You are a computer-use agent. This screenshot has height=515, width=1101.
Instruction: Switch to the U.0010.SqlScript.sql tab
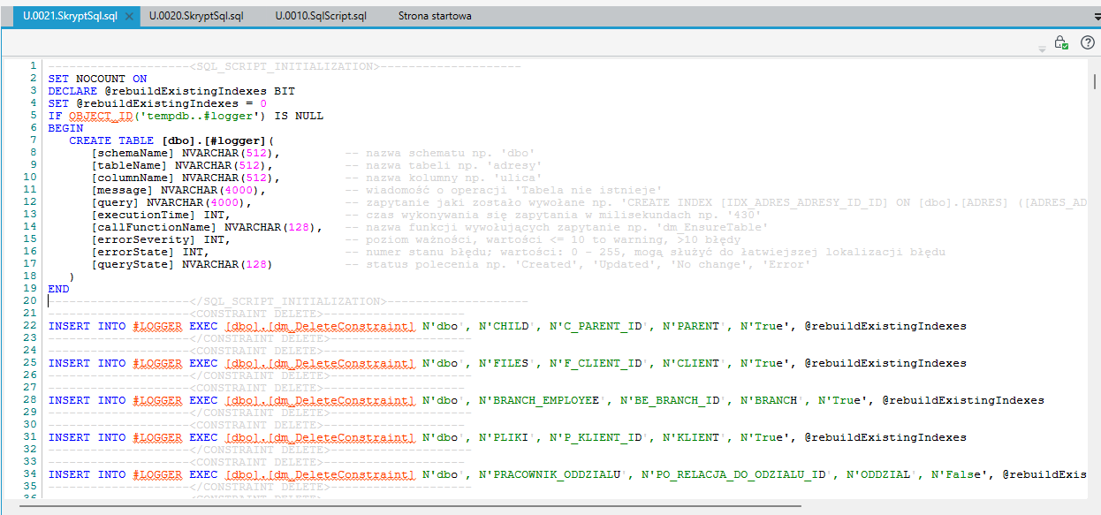[321, 17]
